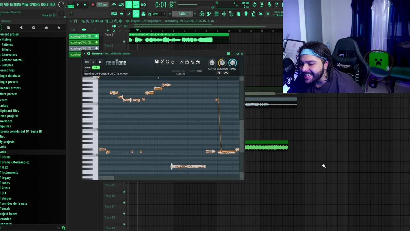Expand the Generators browser folder
The image size is (410, 231).
point(9,55)
